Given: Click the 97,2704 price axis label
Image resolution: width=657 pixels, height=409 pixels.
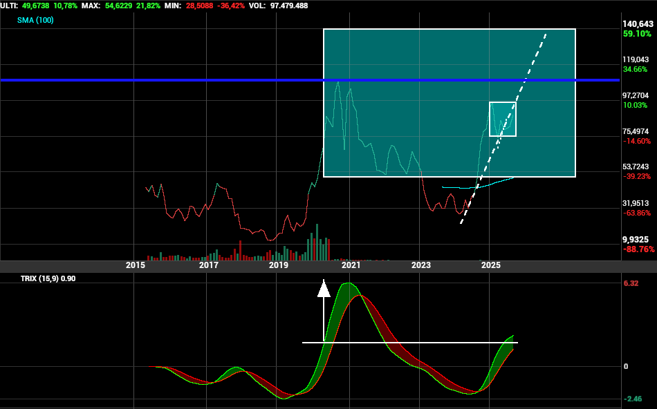Looking at the screenshot, I should point(636,96).
